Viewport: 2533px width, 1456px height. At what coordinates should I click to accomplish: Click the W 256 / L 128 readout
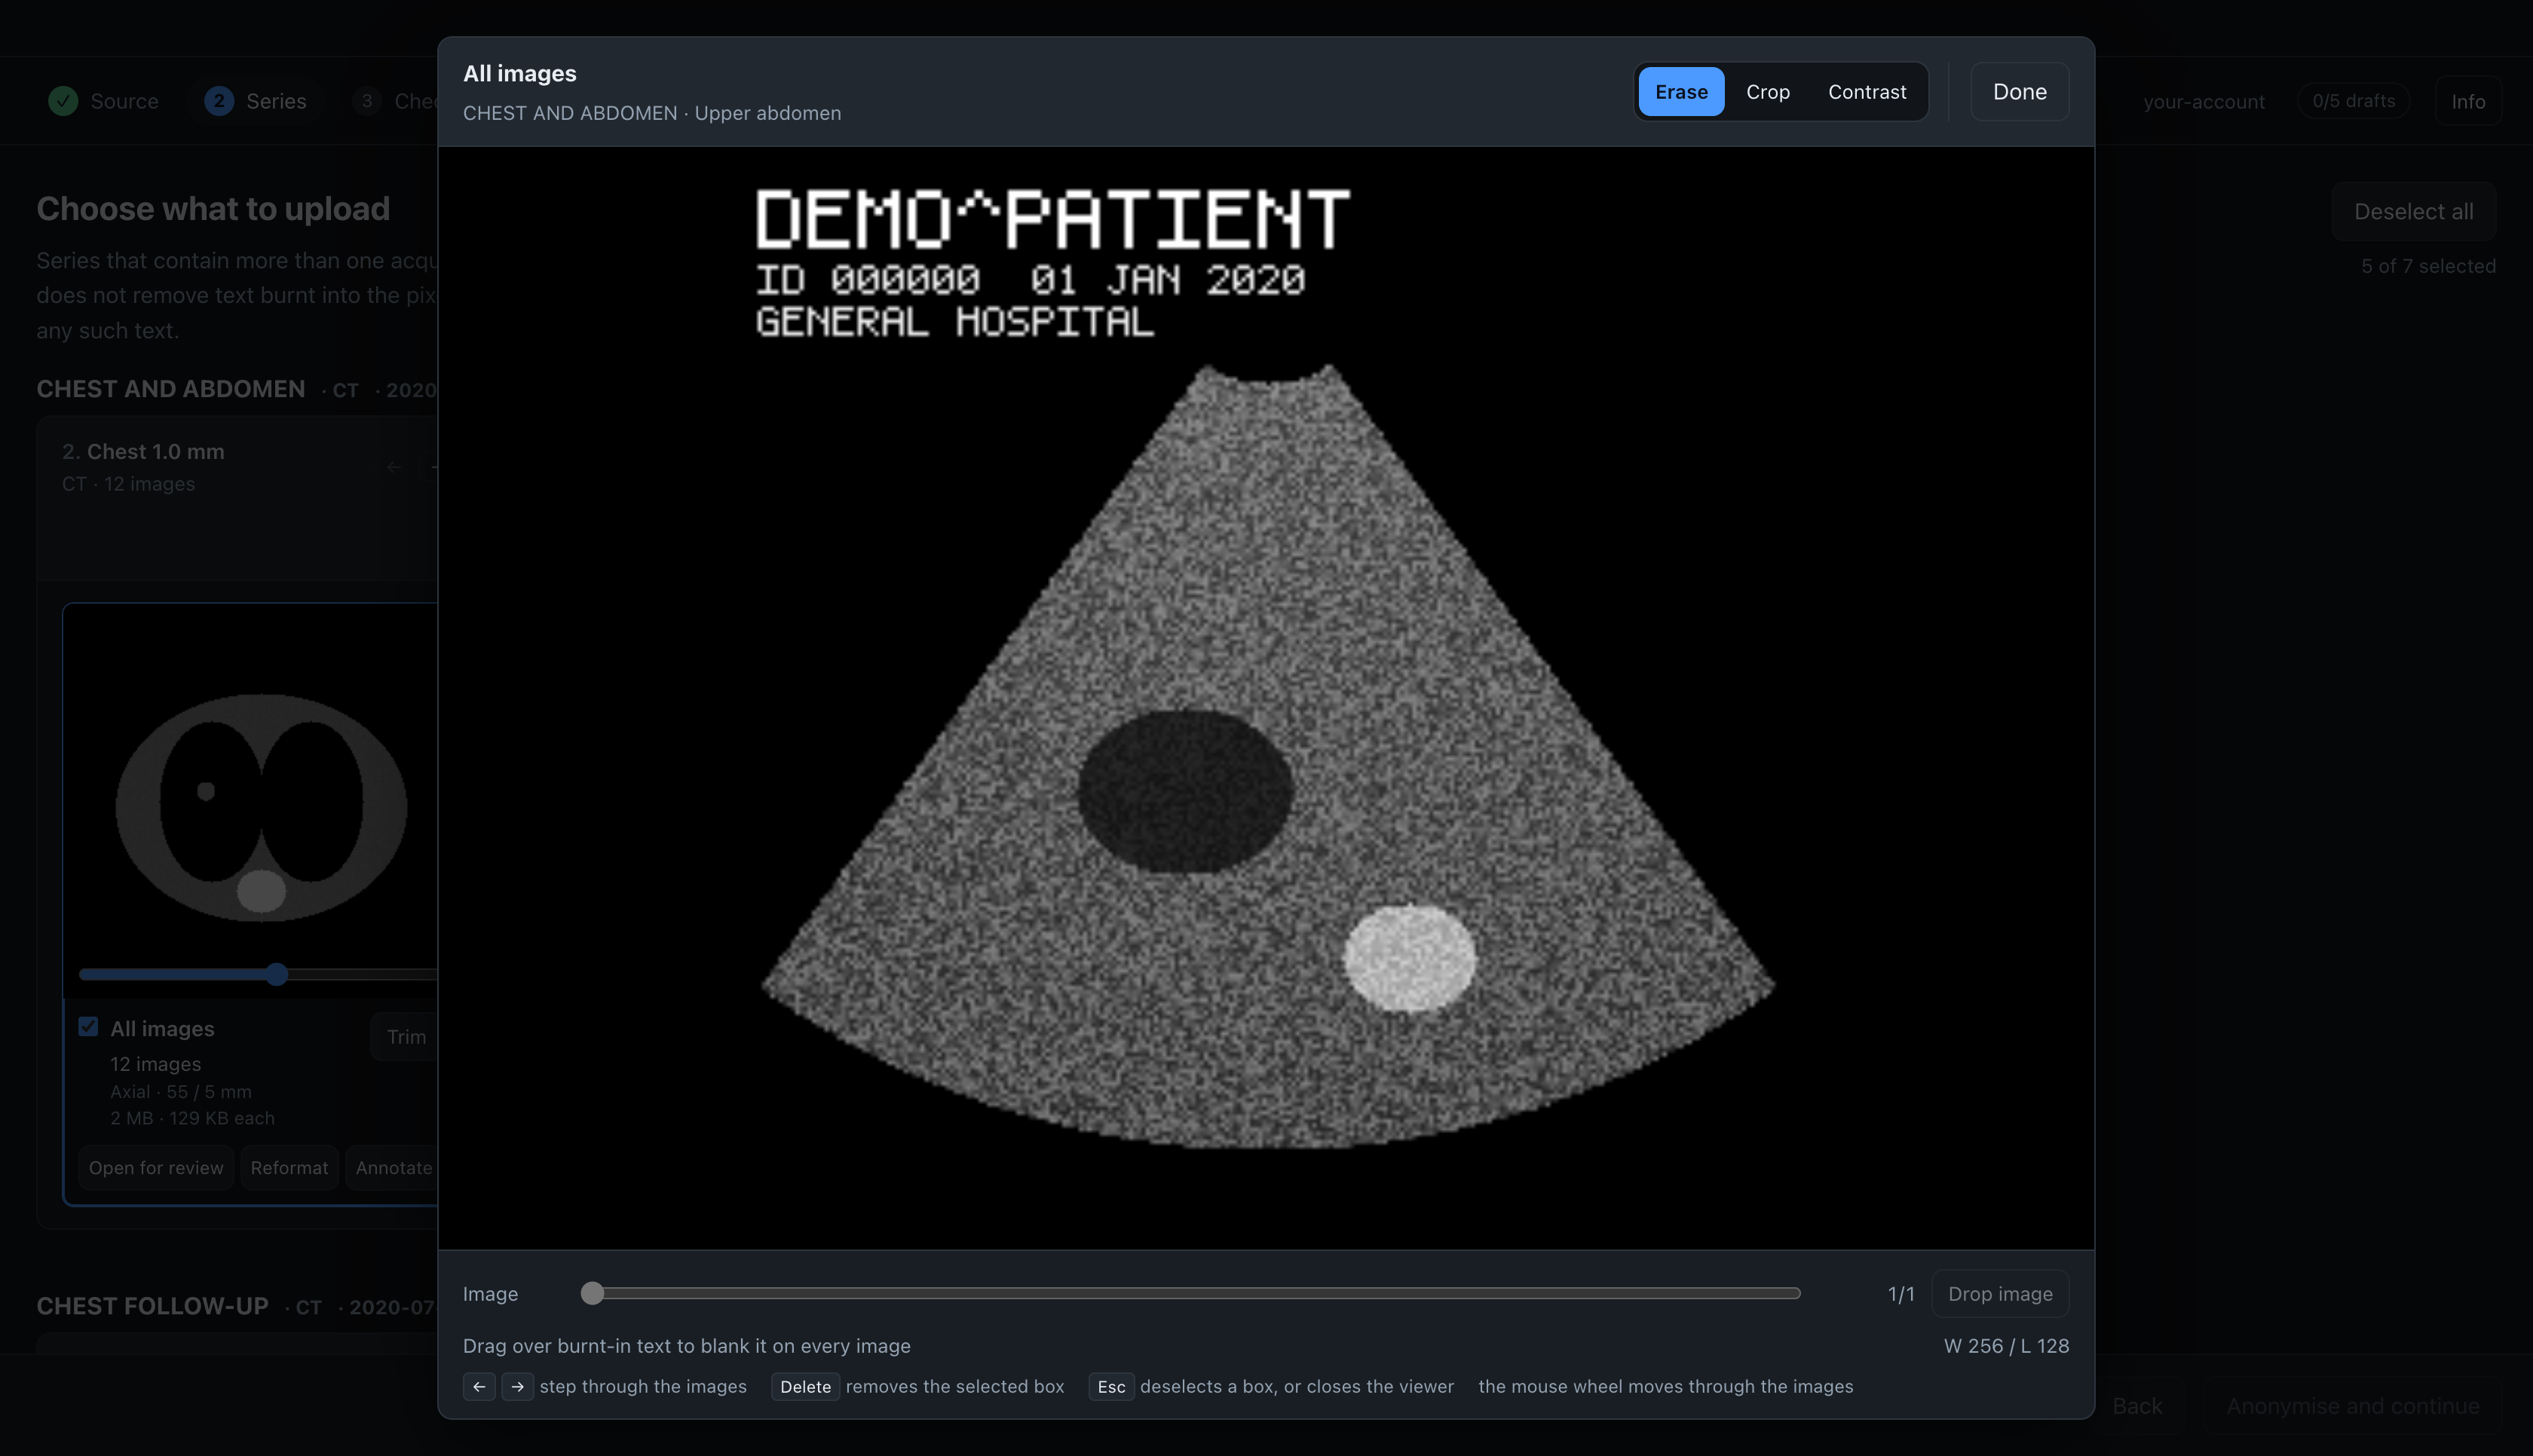point(2006,1346)
